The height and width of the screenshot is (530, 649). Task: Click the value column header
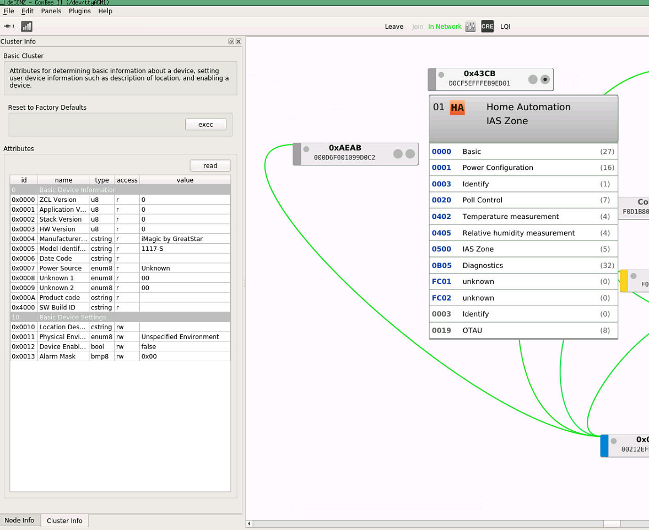coord(185,180)
